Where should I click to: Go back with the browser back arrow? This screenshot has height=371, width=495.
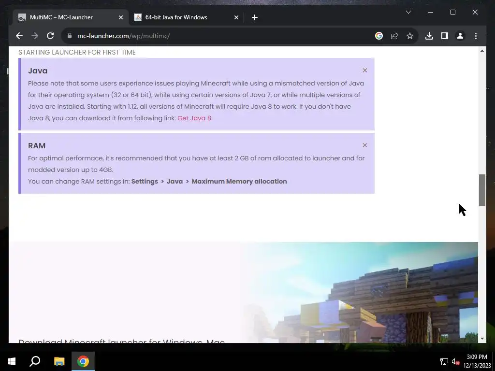19,36
